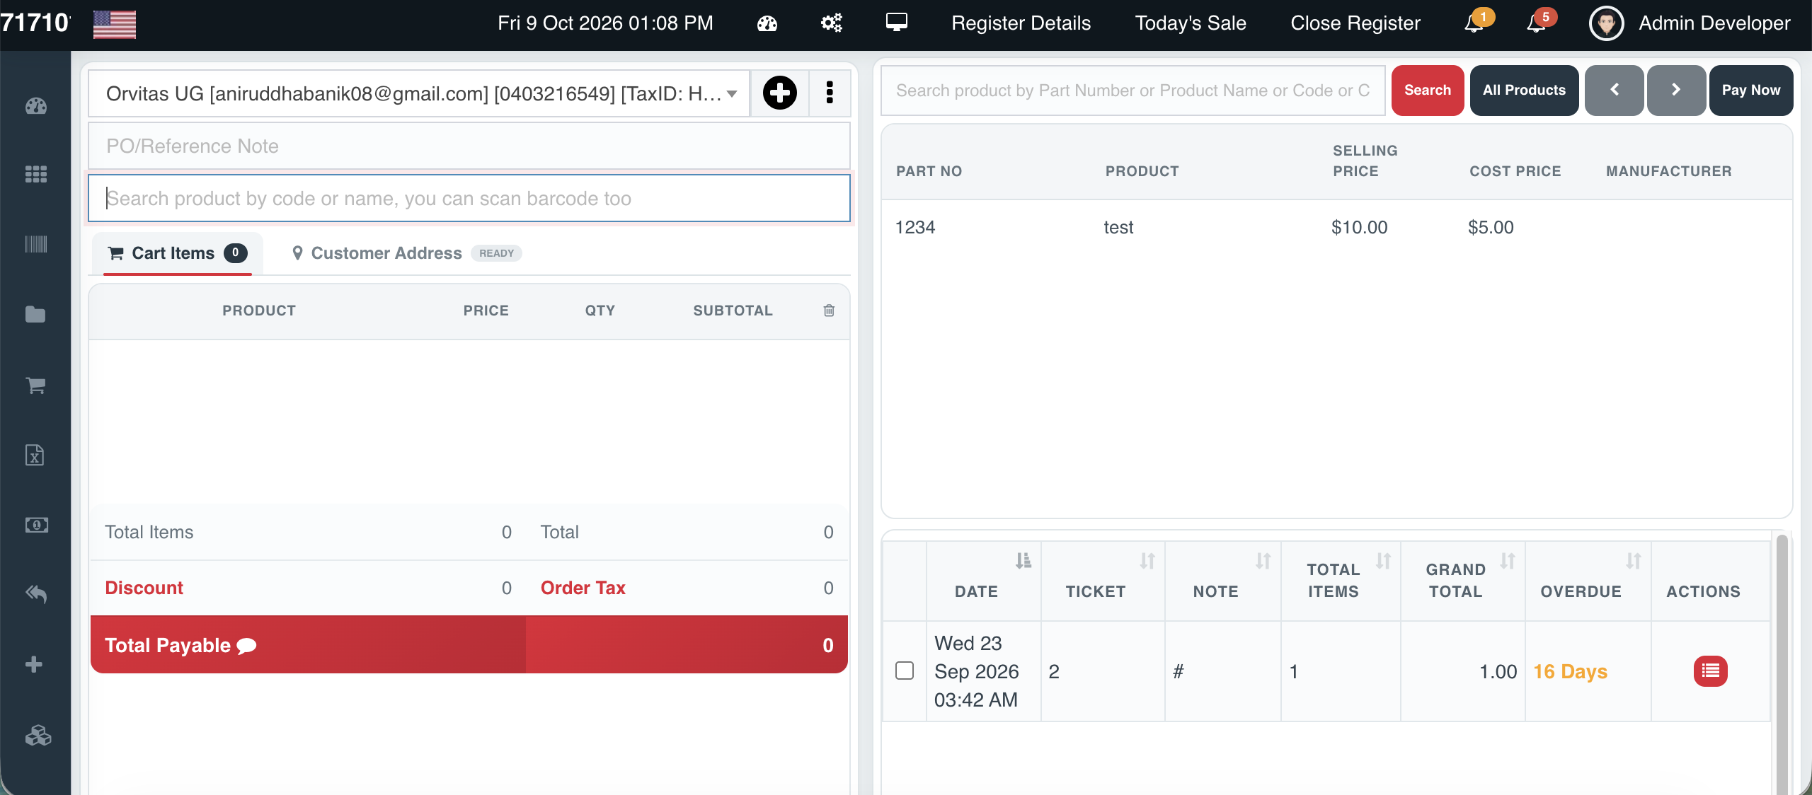Open Admin Developer user menu

[x=1690, y=23]
